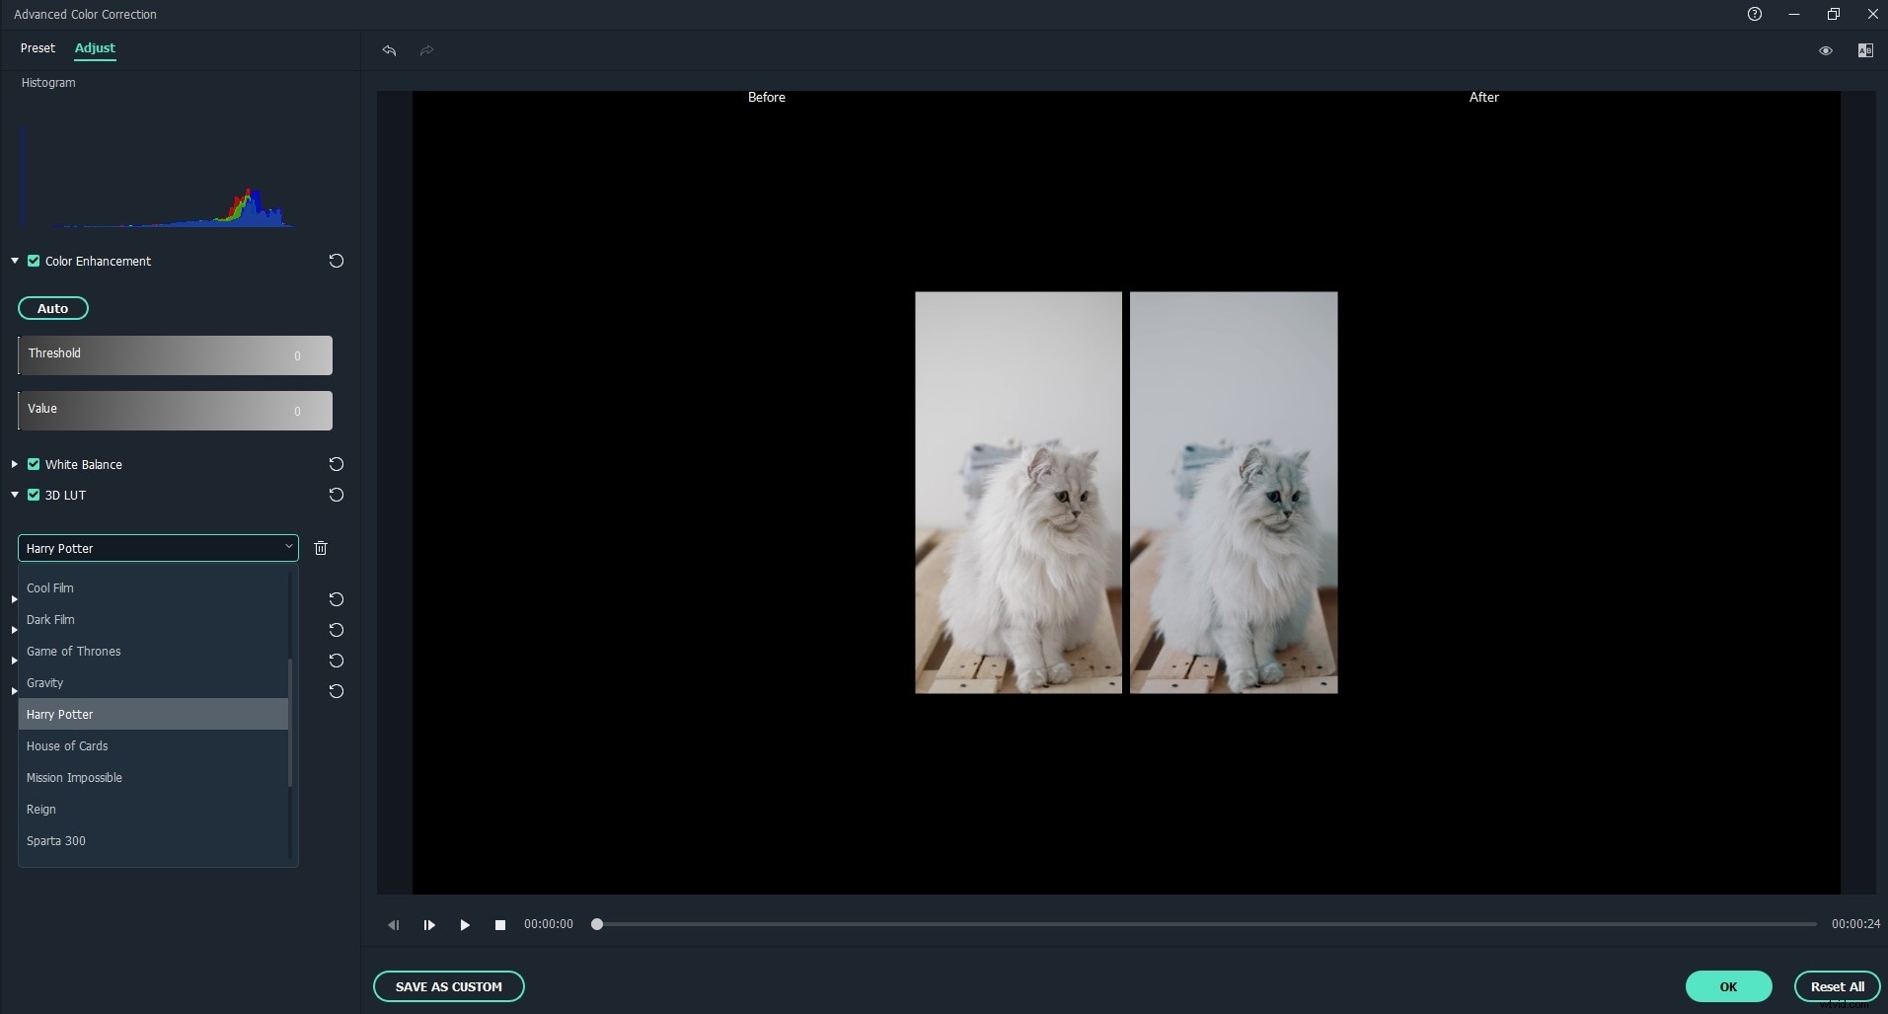1888x1014 pixels.
Task: Redo the reverted adjustment
Action: click(425, 51)
